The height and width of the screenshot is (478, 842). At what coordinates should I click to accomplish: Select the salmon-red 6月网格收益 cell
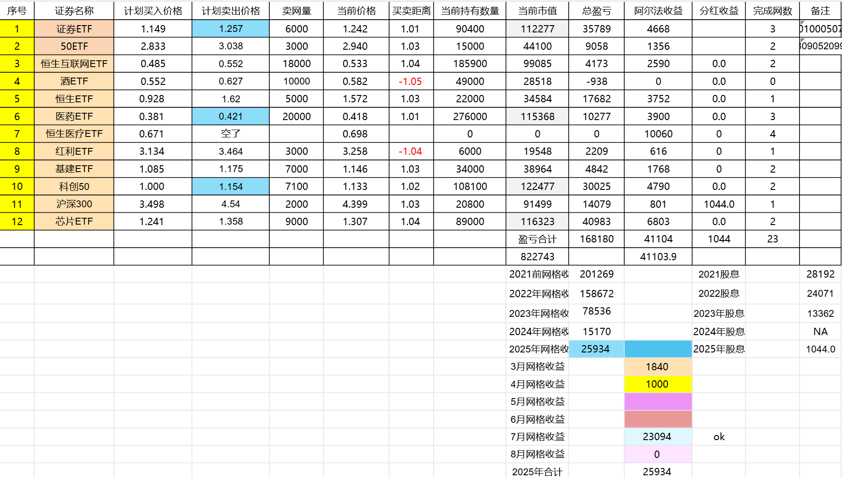coord(657,419)
